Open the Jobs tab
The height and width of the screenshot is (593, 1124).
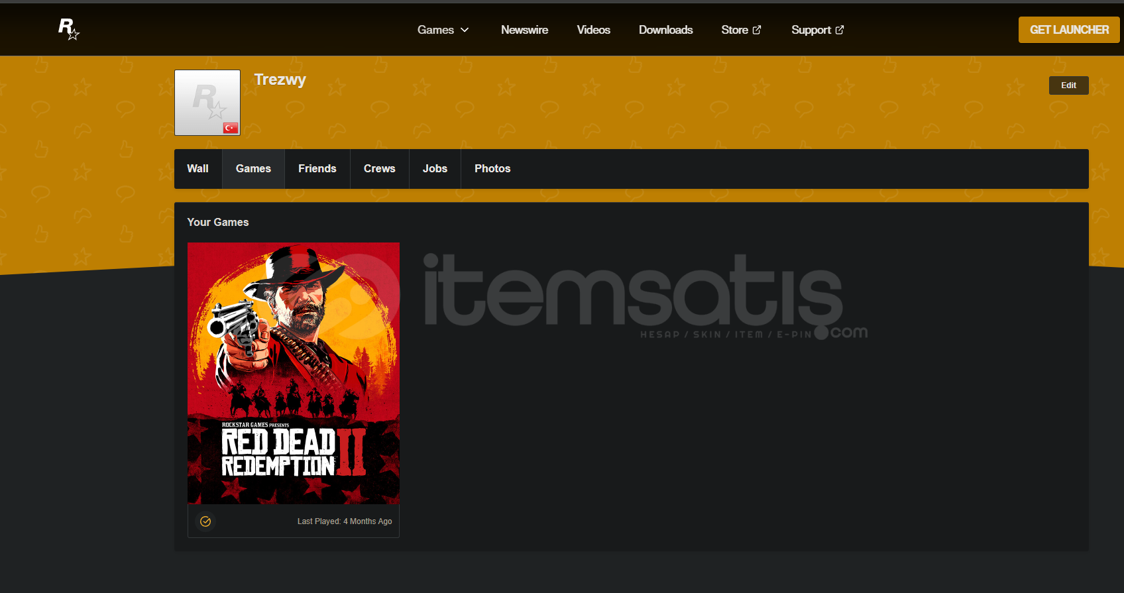(435, 169)
